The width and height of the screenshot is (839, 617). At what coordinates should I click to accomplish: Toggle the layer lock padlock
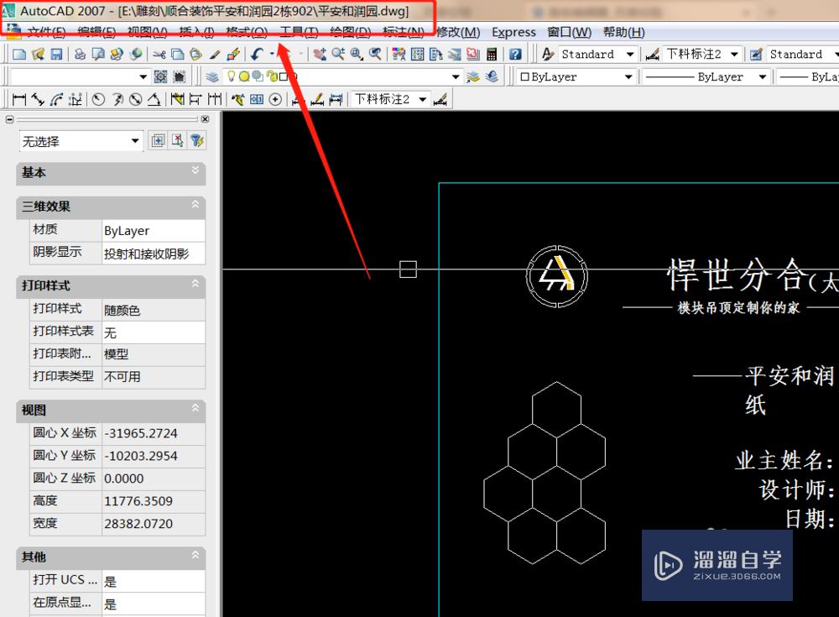click(x=271, y=76)
